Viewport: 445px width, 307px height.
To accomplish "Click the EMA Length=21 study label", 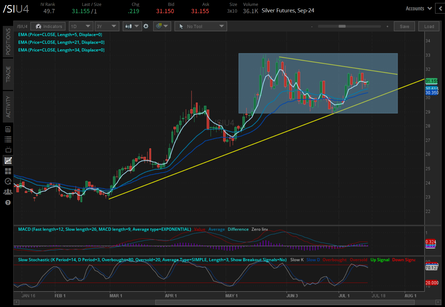I will [61, 42].
